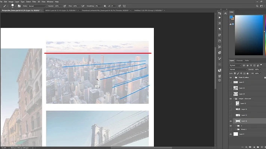Expand the Footer & Letters group
The image size is (266, 149).
click(234, 77)
